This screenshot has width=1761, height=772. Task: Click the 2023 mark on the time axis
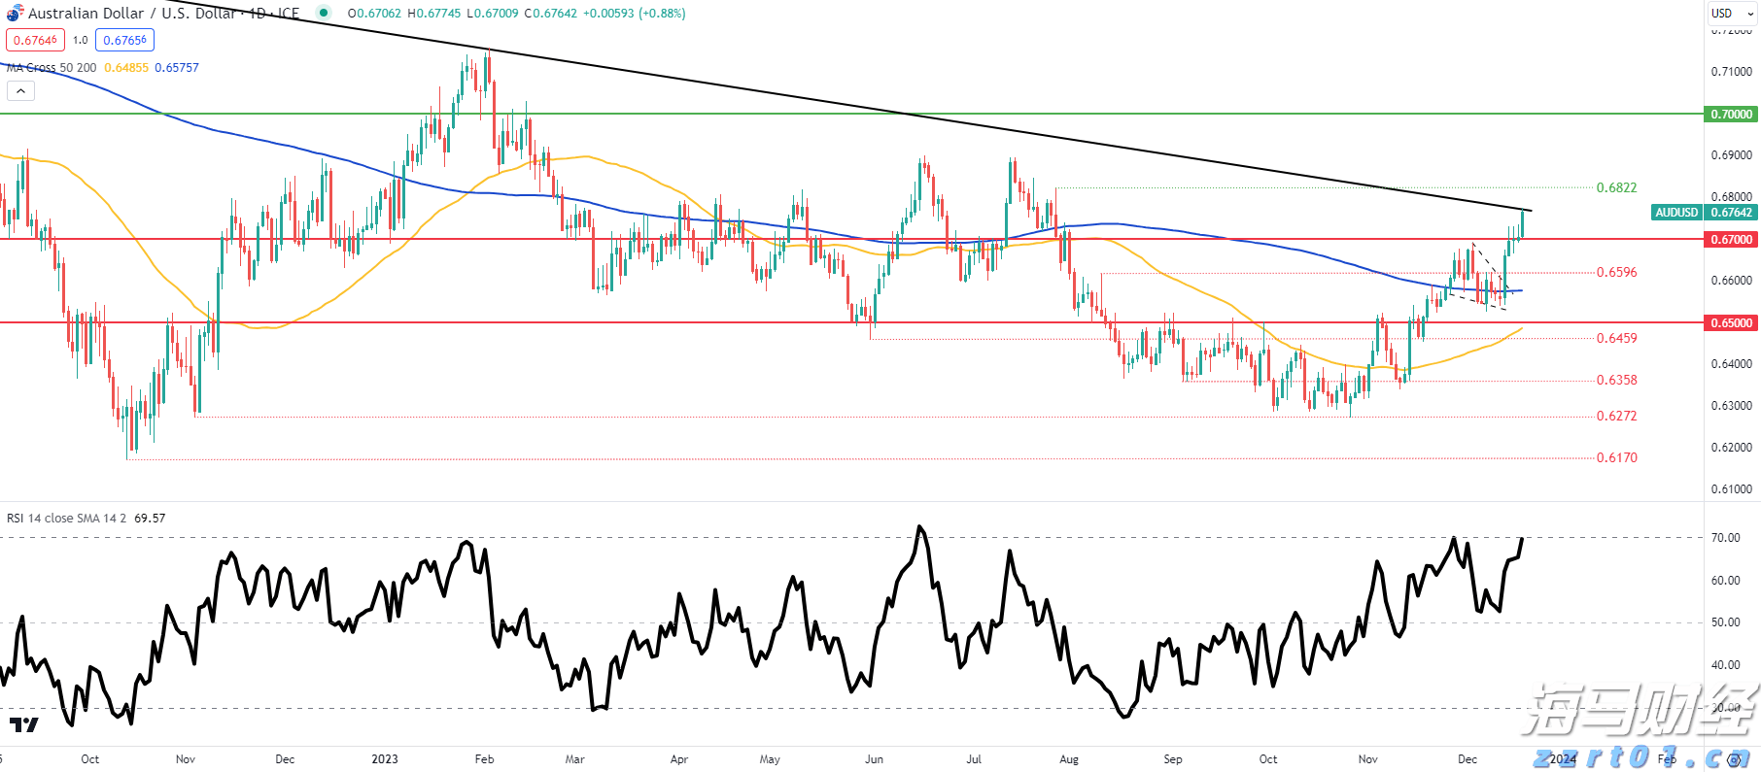[385, 759]
